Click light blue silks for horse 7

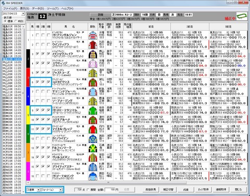93,92
